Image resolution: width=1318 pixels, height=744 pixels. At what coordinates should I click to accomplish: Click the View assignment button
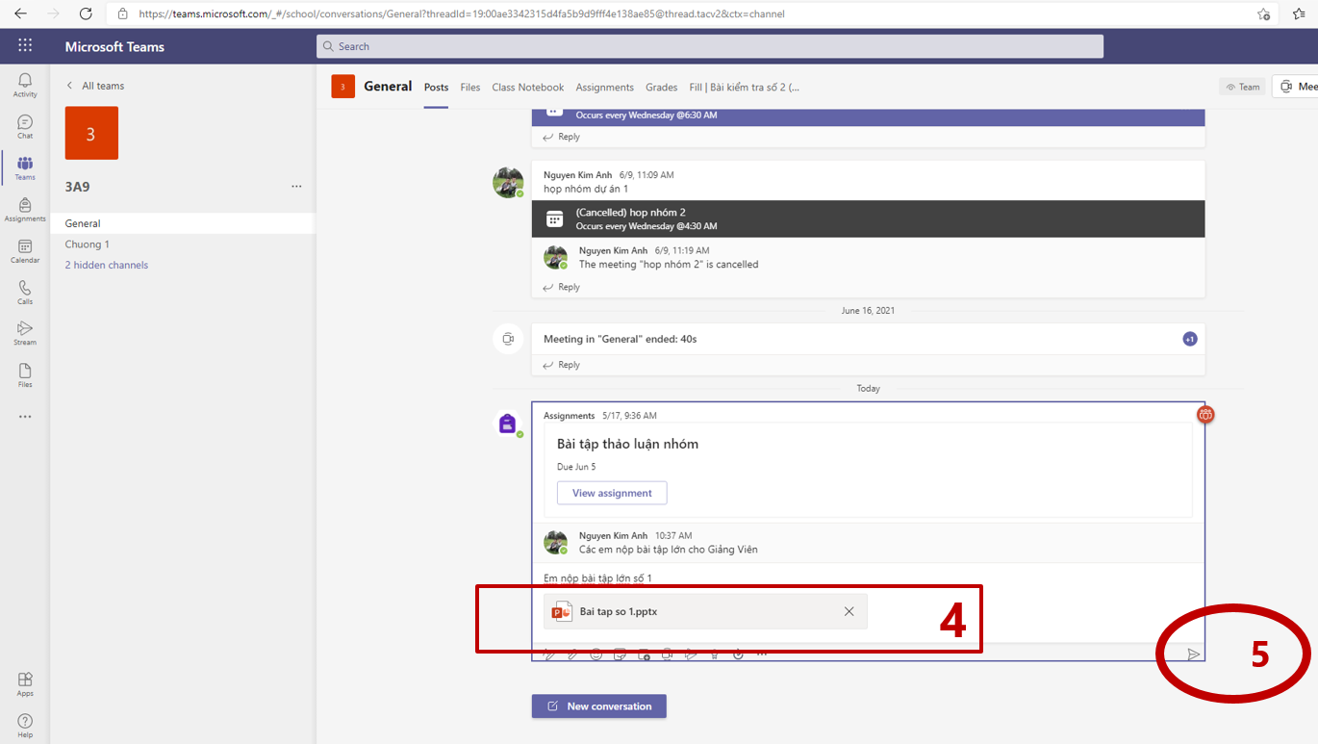click(612, 493)
